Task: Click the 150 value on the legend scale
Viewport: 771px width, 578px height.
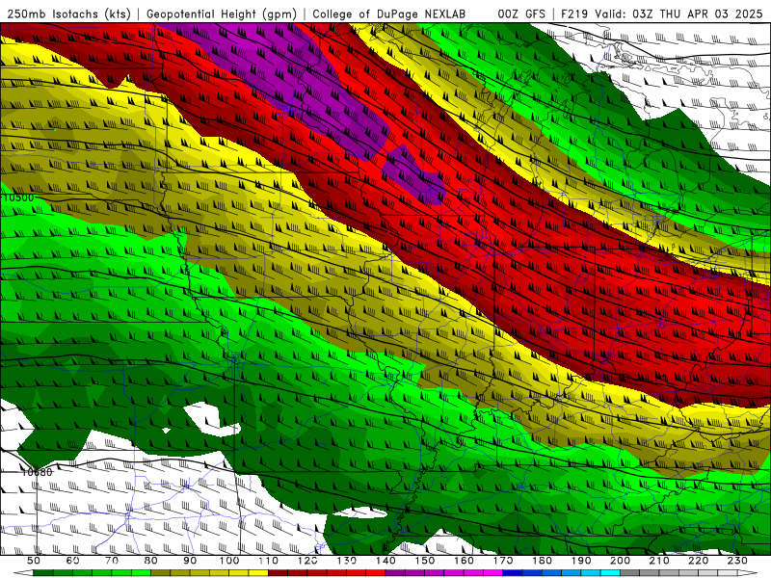Action: [425, 561]
